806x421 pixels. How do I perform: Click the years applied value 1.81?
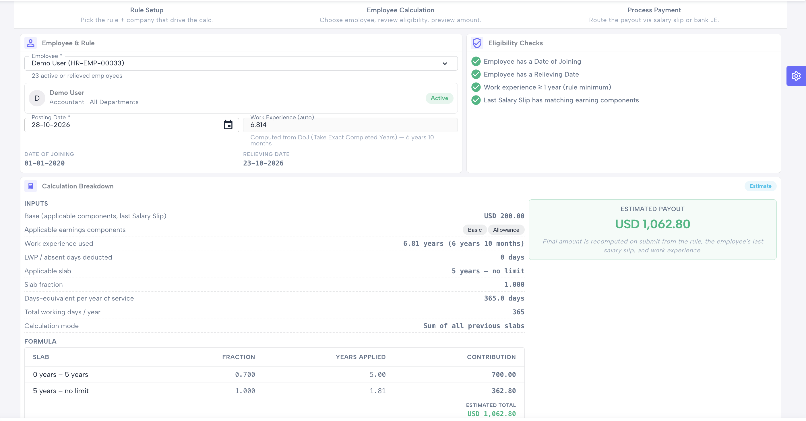(377, 391)
